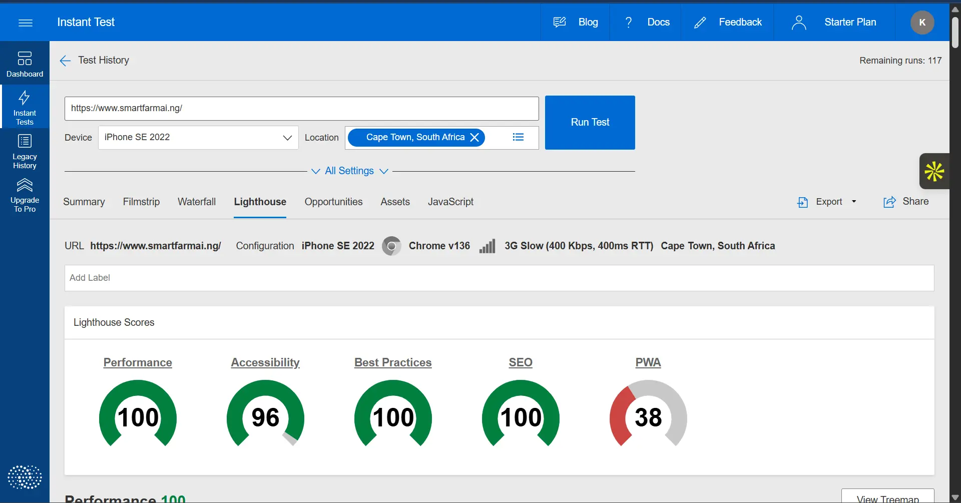Image resolution: width=961 pixels, height=503 pixels.
Task: Click the Share icon
Action: (890, 202)
